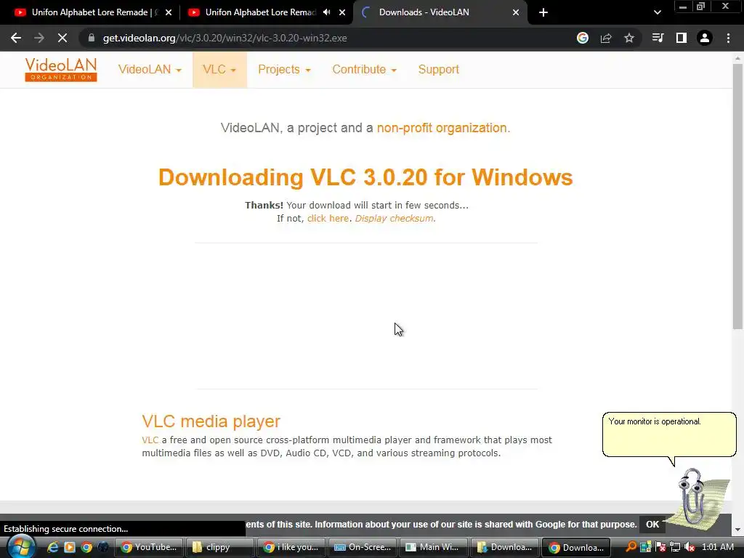Image resolution: width=744 pixels, height=558 pixels.
Task: Open the media control icon in the toolbar
Action: point(658,38)
